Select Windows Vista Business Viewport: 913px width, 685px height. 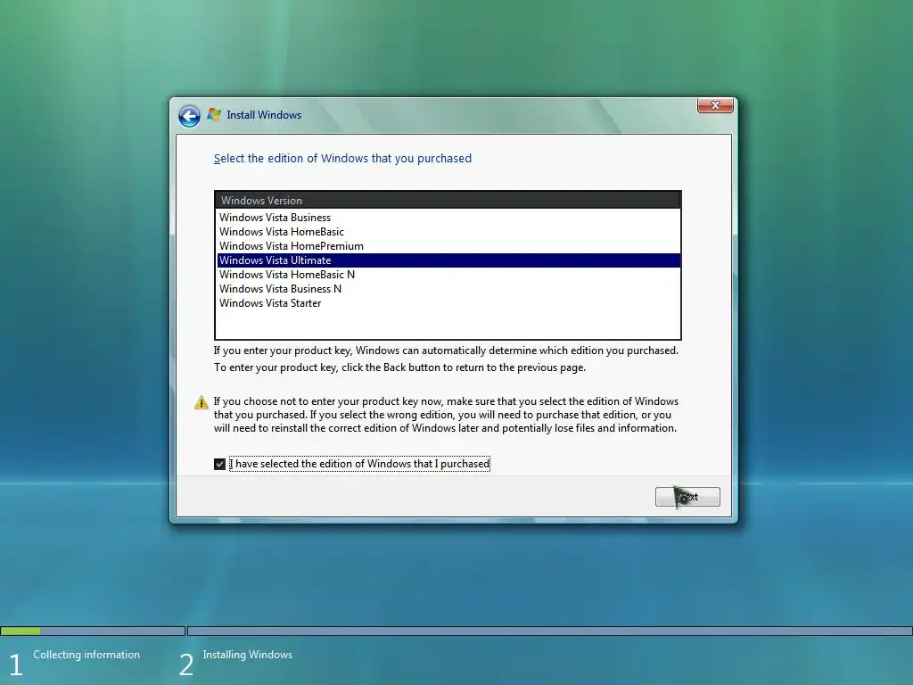448,218
